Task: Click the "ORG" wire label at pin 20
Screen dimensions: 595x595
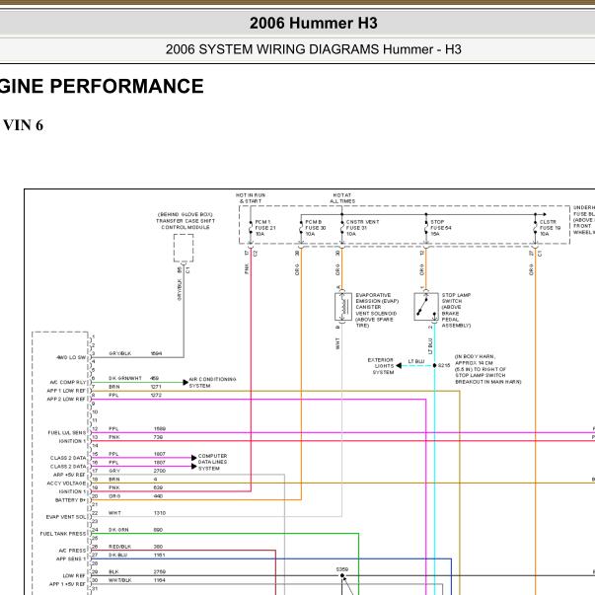Action: coord(114,496)
